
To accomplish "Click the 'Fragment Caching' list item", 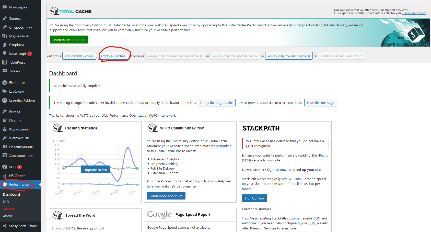I will 164,164.
